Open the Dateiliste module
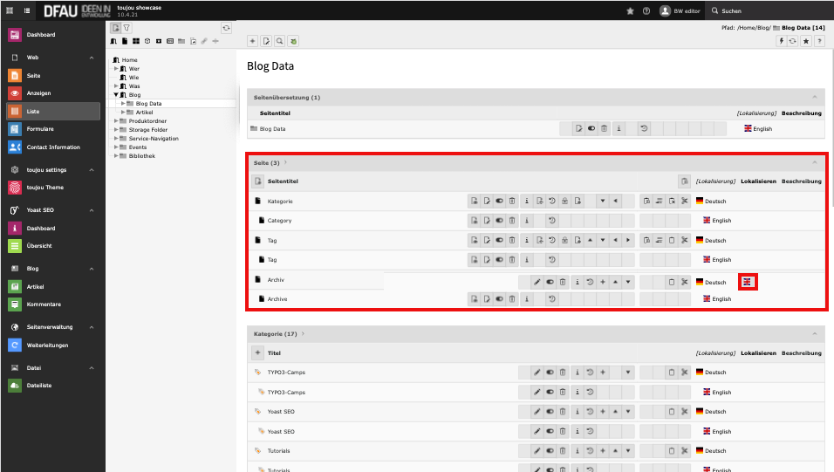Image resolution: width=834 pixels, height=472 pixels. [x=40, y=386]
